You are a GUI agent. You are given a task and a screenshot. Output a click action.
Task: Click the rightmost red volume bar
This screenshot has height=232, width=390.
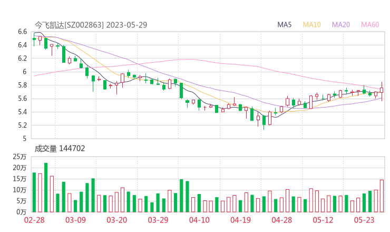pos(382,196)
